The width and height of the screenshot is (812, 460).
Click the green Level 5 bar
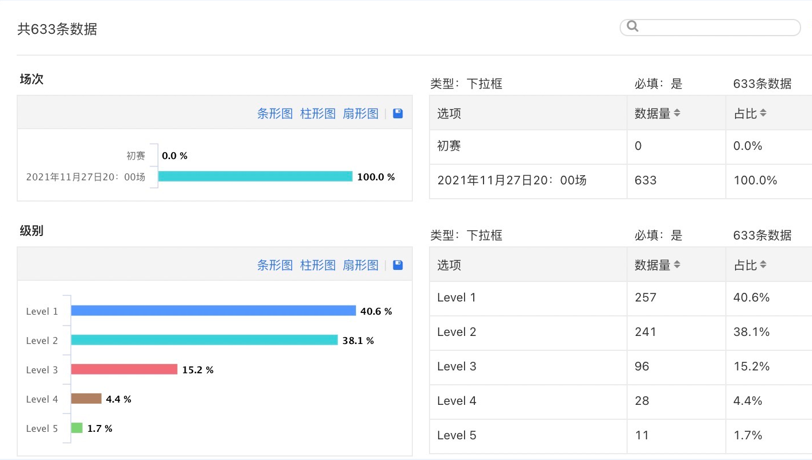tap(77, 428)
